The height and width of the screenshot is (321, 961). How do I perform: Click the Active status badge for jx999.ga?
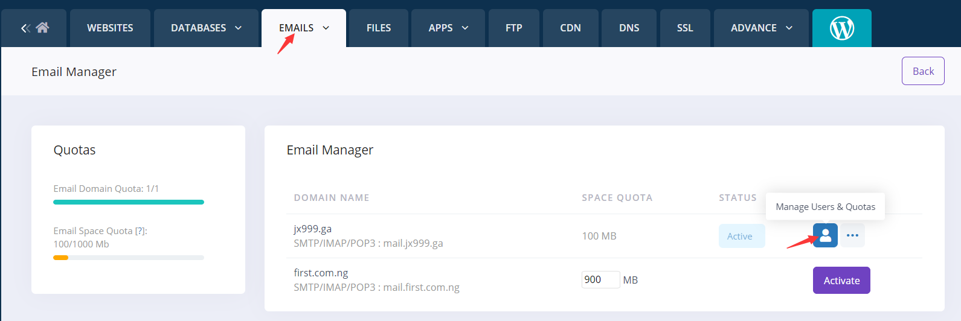[741, 237]
